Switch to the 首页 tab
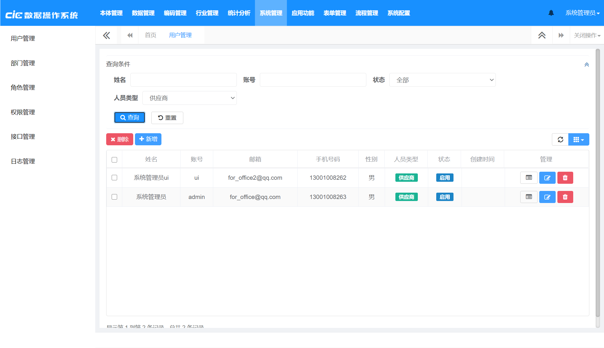The width and height of the screenshot is (604, 348). click(150, 35)
